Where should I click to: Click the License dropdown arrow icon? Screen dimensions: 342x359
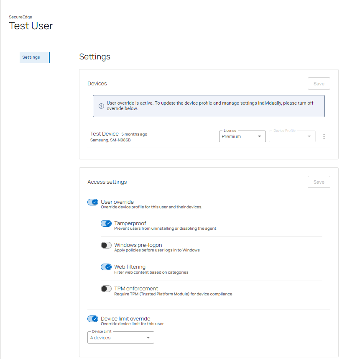pos(259,136)
